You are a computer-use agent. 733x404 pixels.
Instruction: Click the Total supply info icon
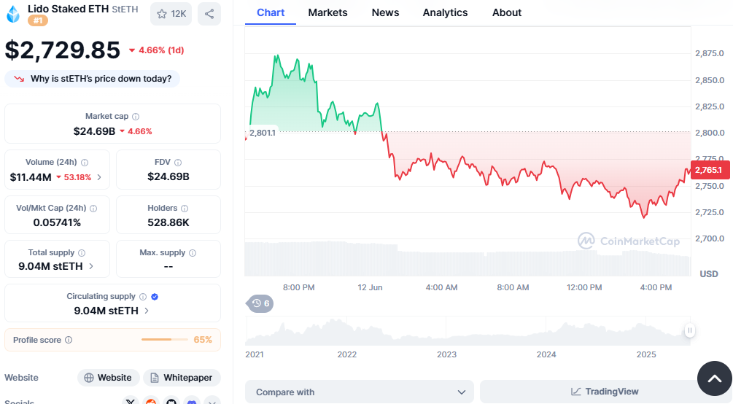coord(82,253)
